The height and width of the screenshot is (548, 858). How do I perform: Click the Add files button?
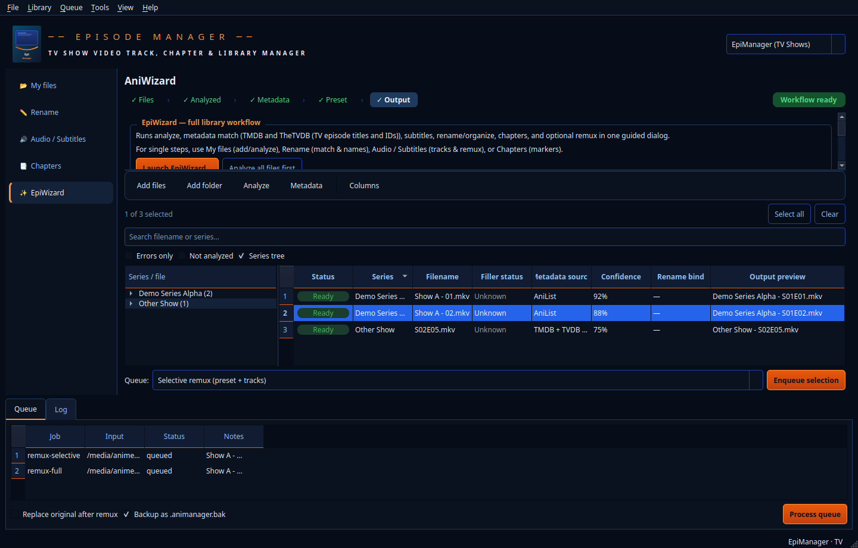151,186
